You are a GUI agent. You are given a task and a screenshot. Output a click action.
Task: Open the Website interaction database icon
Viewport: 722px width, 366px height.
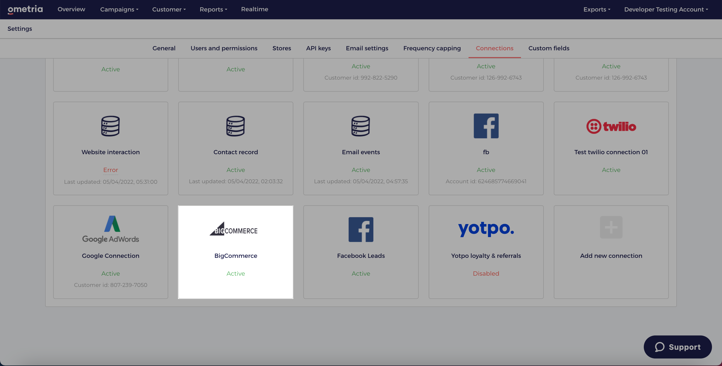tap(110, 126)
